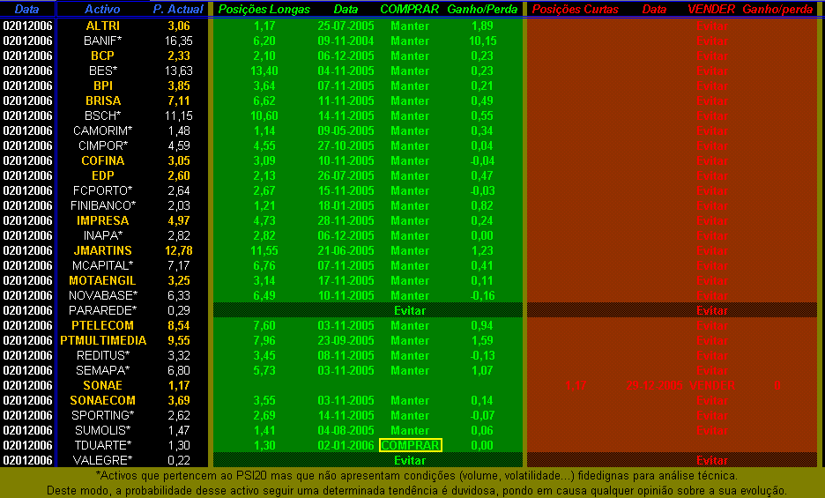Image resolution: width=825 pixels, height=498 pixels.
Task: Click the BPI asset name
Action: [x=102, y=85]
